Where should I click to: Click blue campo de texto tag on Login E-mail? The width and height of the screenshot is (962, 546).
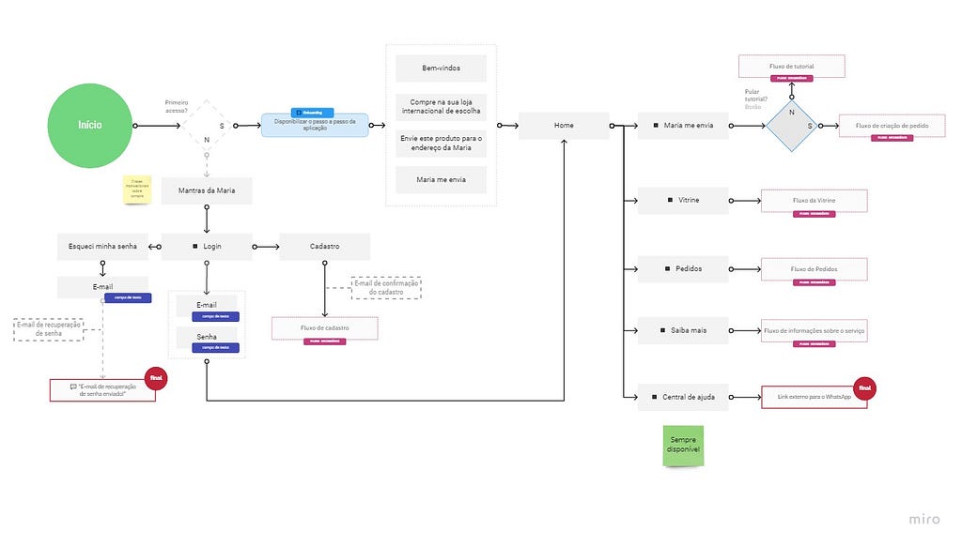click(x=215, y=317)
